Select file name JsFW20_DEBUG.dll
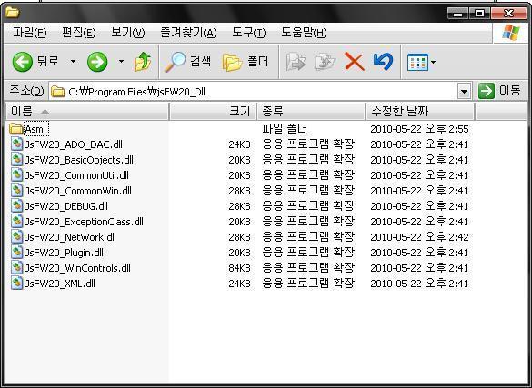 coord(66,206)
